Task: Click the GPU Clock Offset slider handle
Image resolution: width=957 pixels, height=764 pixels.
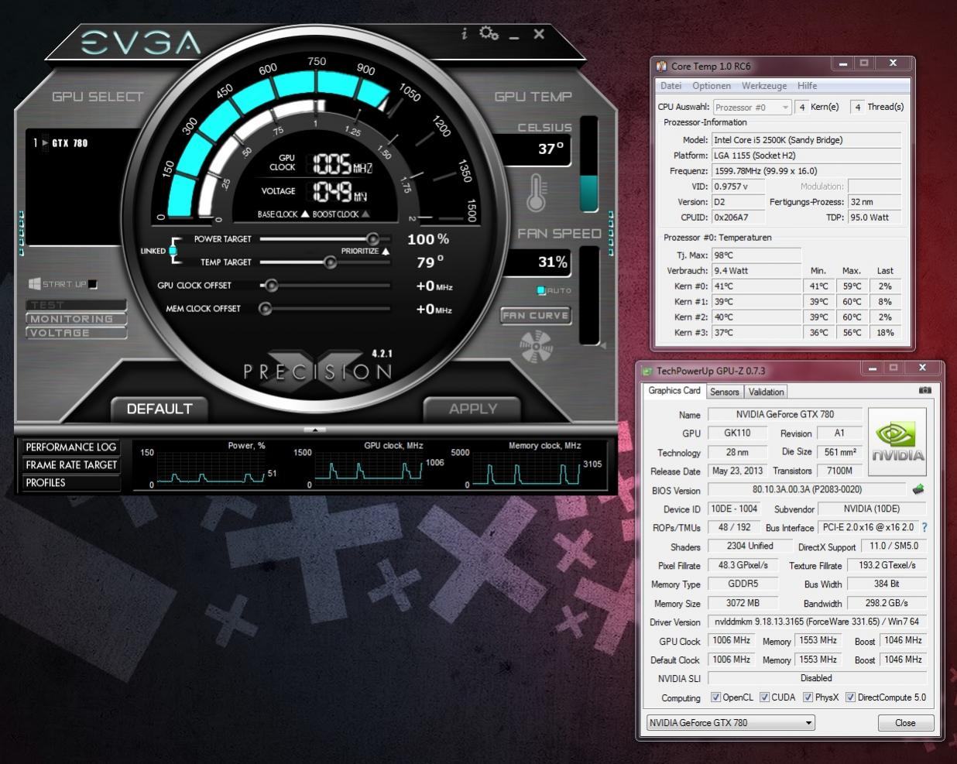Action: [x=271, y=286]
